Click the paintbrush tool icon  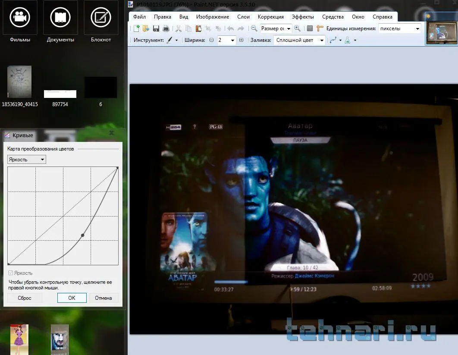pos(169,40)
